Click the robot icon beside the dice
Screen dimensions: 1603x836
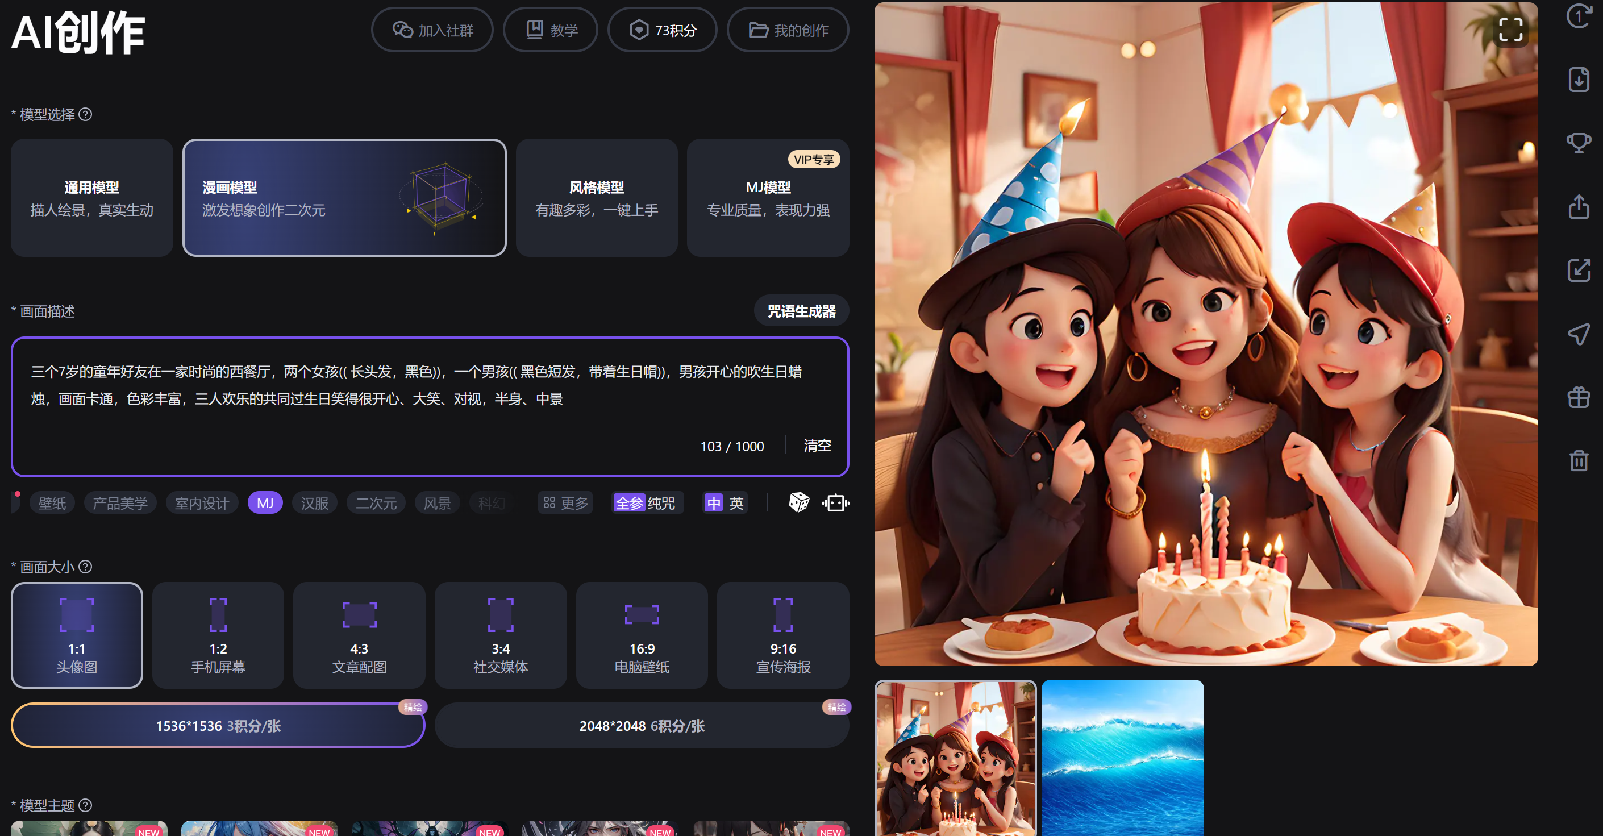pos(835,502)
